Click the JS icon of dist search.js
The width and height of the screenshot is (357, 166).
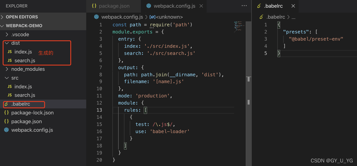tap(10, 61)
